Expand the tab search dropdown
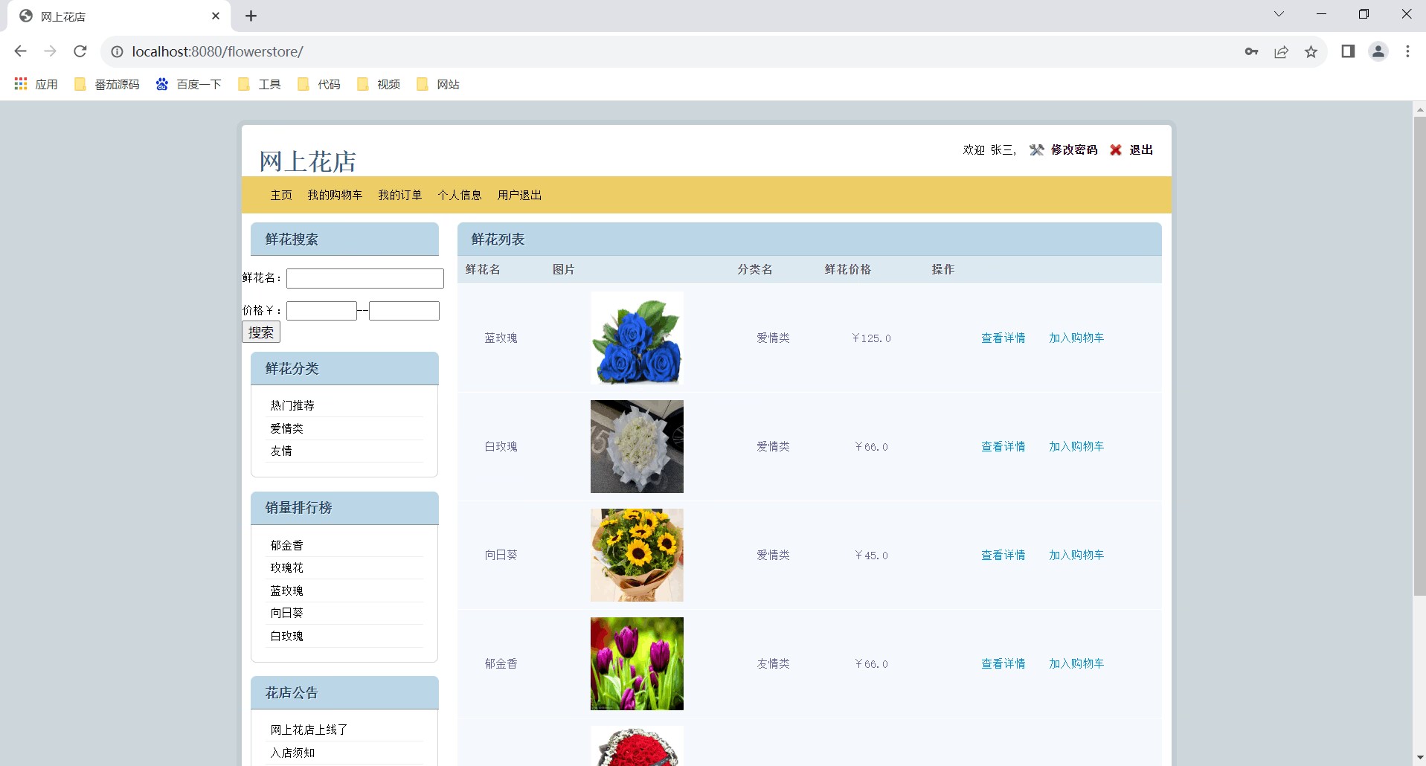The width and height of the screenshot is (1426, 766). pos(1279,14)
